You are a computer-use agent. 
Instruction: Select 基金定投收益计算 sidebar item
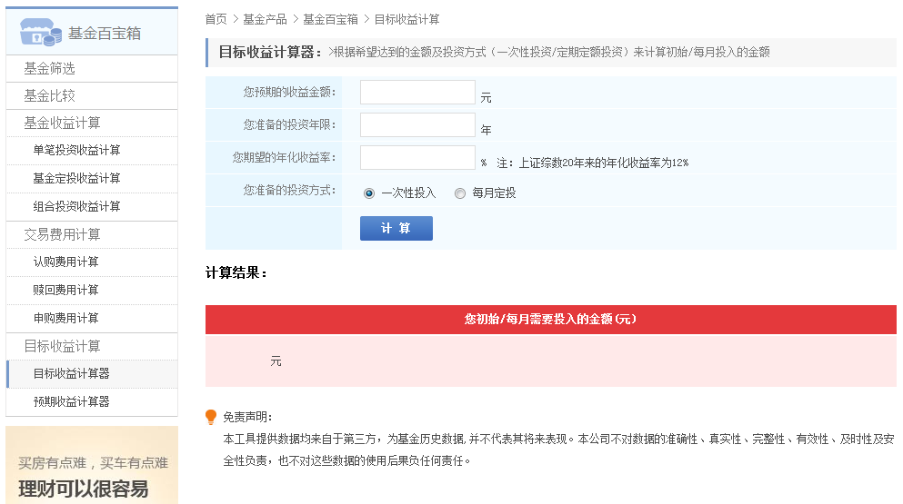(x=76, y=178)
